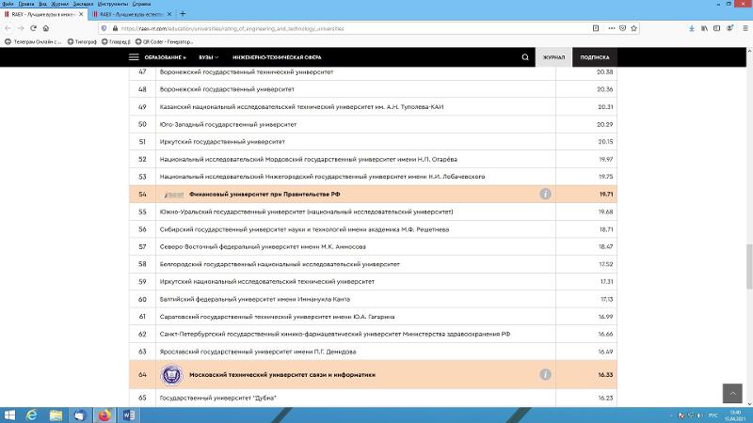Image resolution: width=753 pixels, height=423 pixels.
Task: Click the scroll-to-top arrow button
Action: (731, 393)
